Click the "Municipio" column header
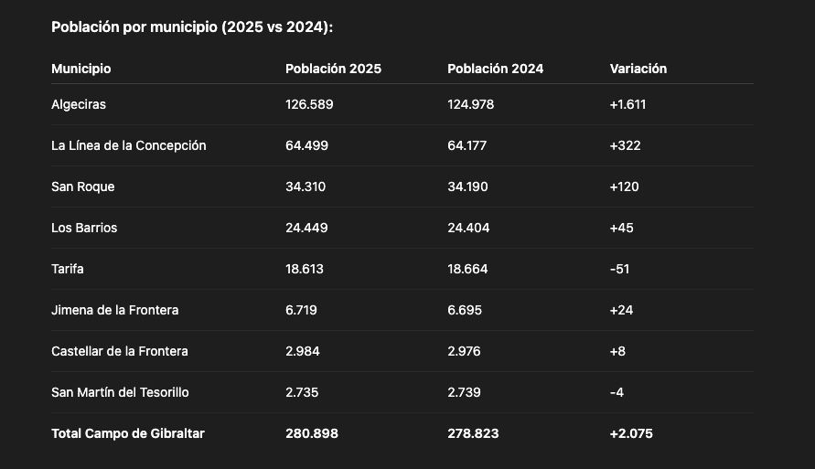 click(81, 69)
